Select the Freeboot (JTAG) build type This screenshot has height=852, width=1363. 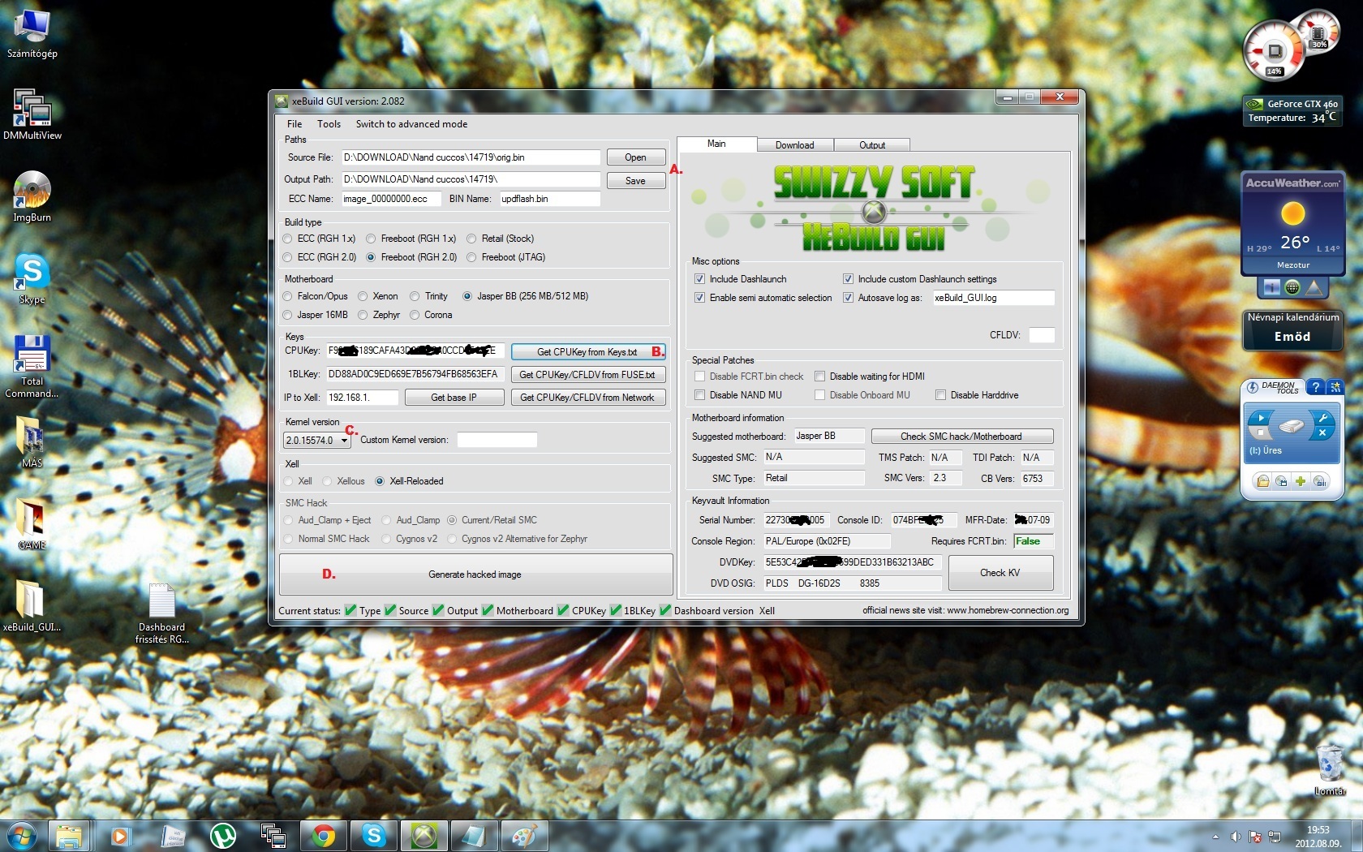pos(471,257)
